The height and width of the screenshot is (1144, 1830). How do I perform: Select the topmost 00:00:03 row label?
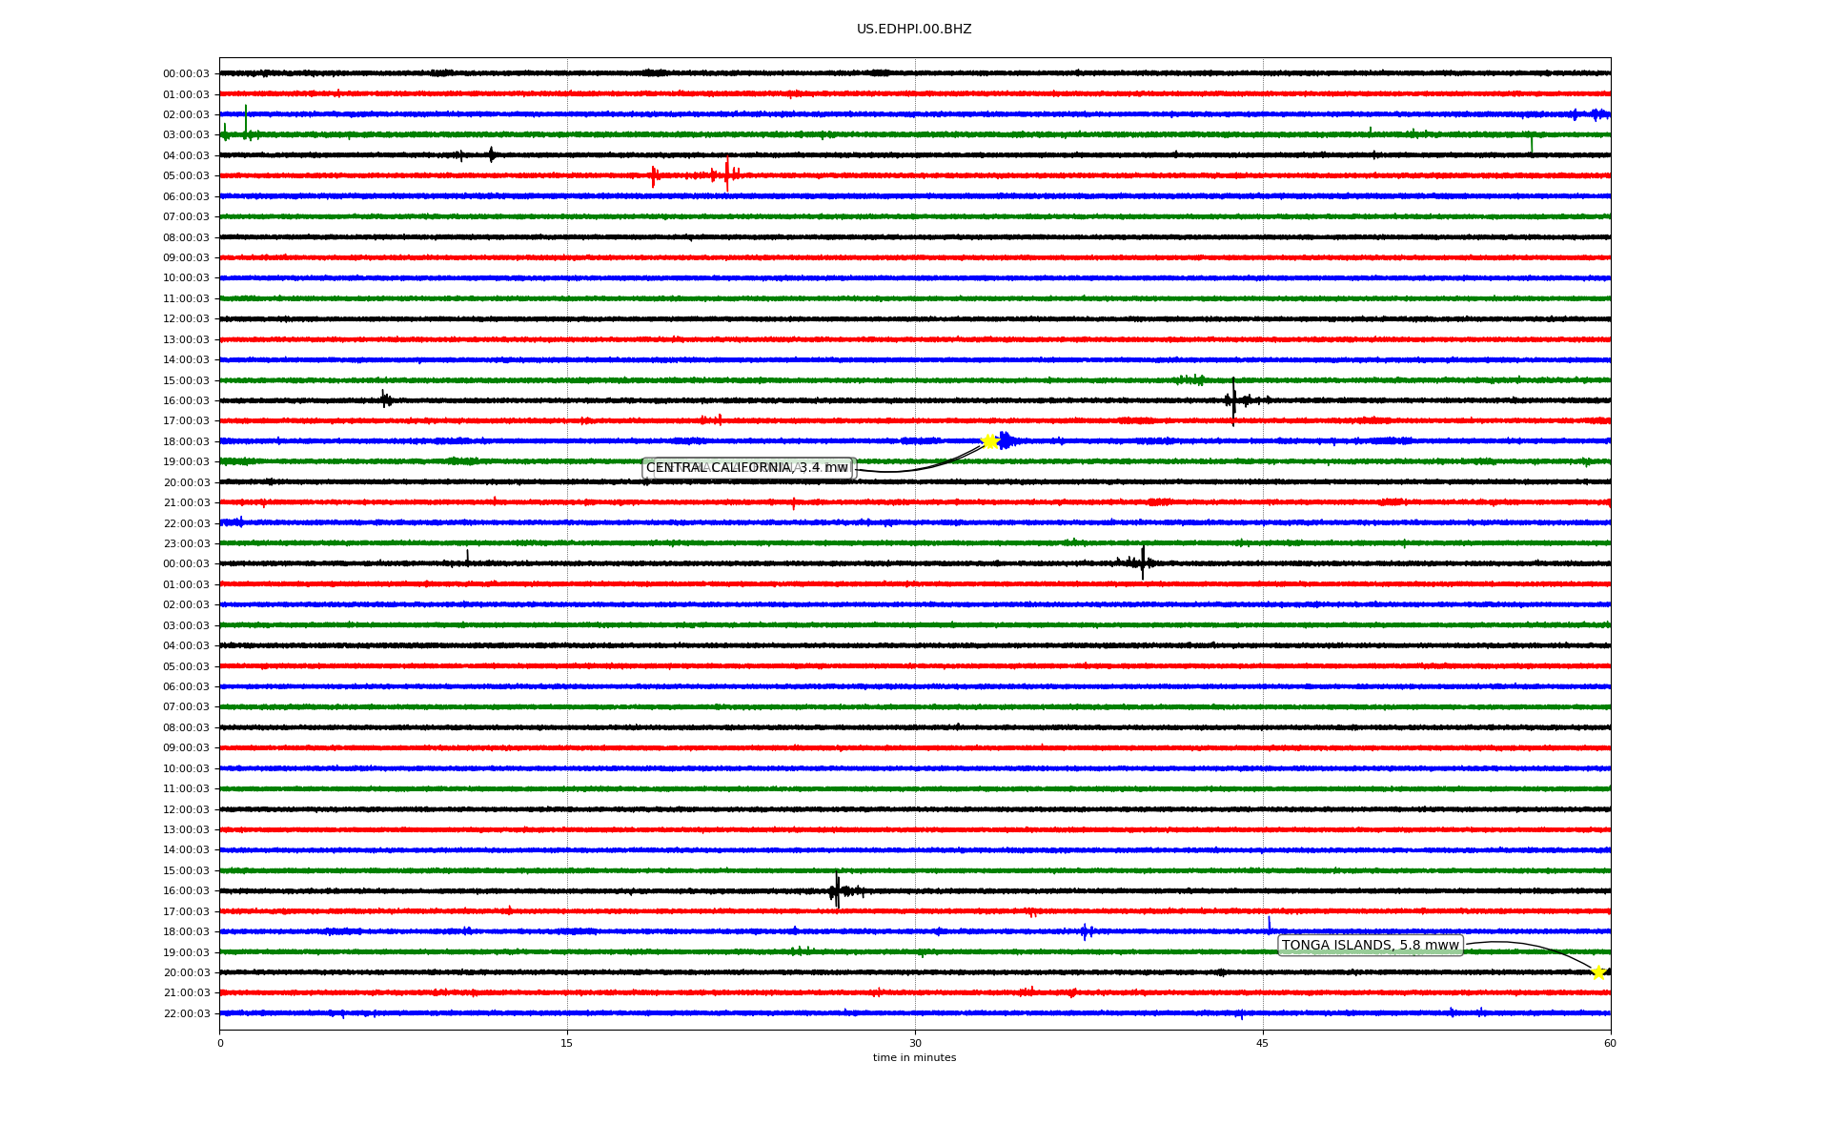coord(186,74)
